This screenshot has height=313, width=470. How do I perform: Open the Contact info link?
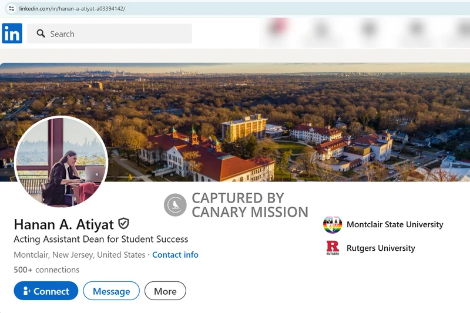[x=175, y=255]
